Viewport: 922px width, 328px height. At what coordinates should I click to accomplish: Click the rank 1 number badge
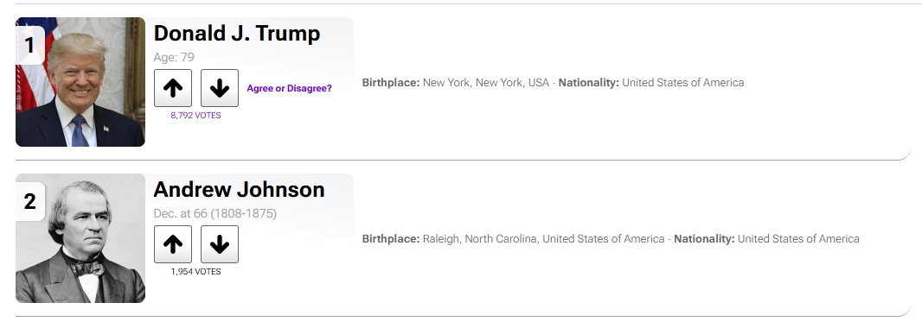(x=29, y=45)
